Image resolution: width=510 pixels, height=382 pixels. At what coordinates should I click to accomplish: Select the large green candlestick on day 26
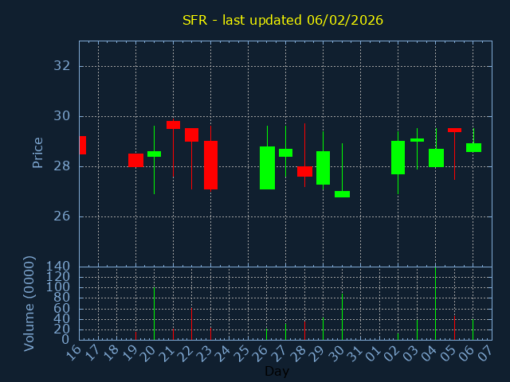click(267, 168)
